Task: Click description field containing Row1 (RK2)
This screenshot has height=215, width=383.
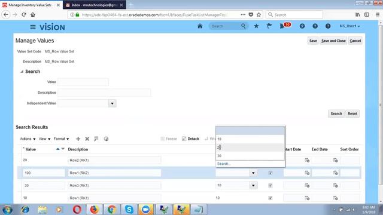Action: (x=114, y=173)
